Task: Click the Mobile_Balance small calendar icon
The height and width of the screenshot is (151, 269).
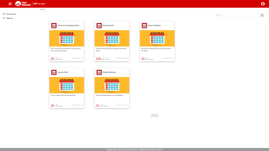Action: [x=99, y=72]
